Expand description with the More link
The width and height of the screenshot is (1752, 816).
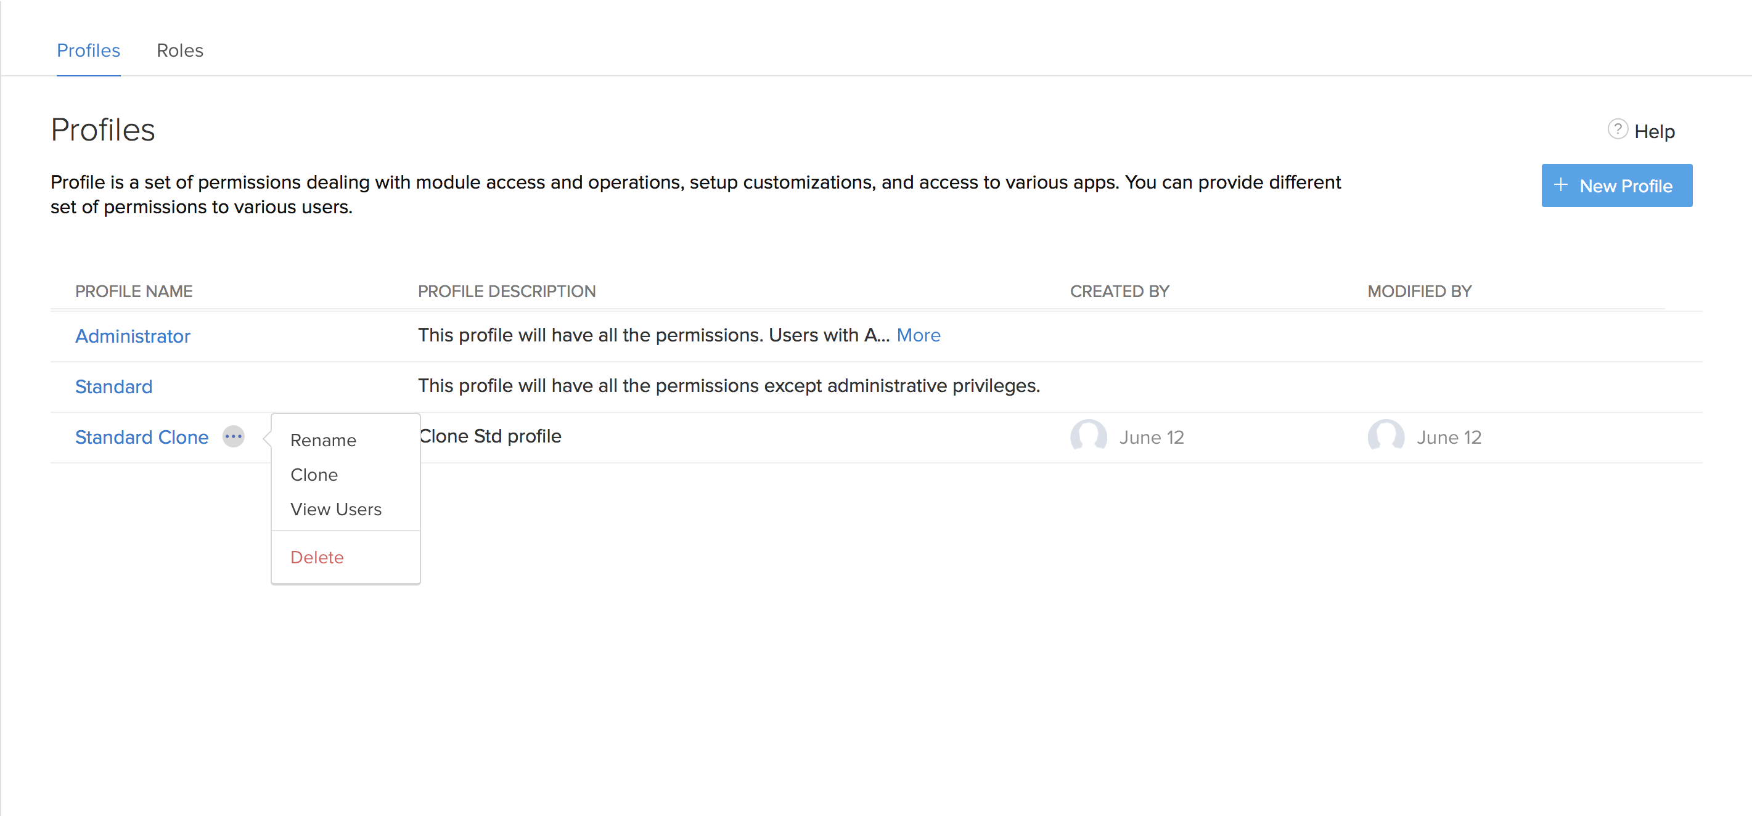(x=918, y=335)
